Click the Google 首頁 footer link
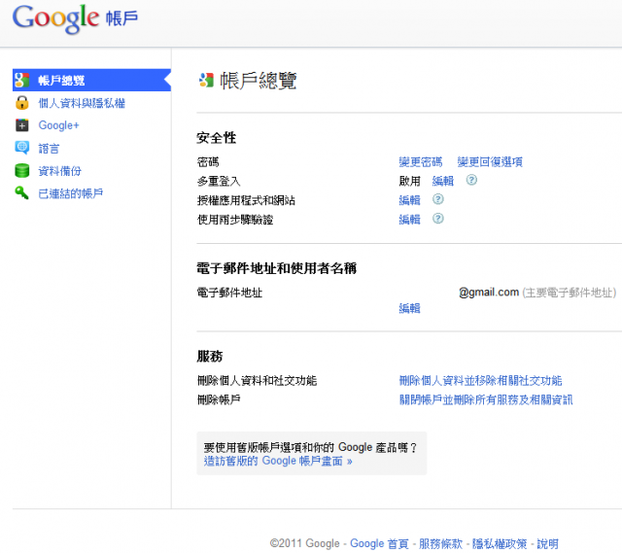 pyautogui.click(x=379, y=543)
